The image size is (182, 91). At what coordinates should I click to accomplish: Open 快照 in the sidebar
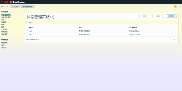point(3,45)
